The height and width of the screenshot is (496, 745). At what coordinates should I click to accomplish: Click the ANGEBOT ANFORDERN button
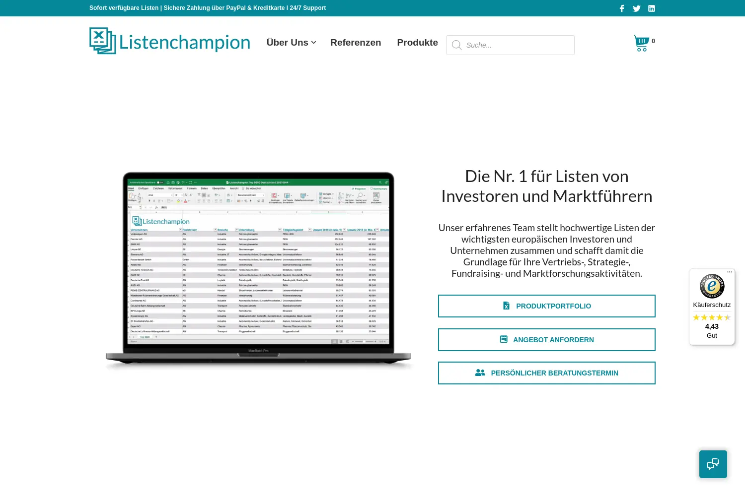coord(547,340)
